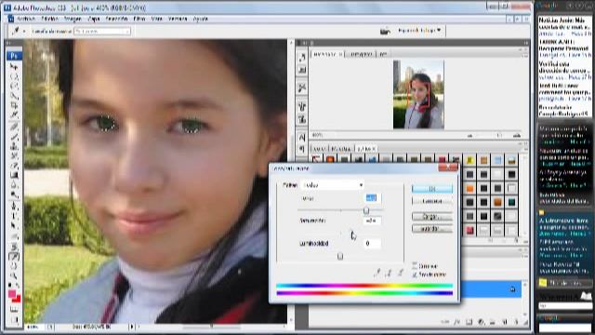Toggle the Previsualizar checkbox
Screen dimensions: 595x335
pos(415,275)
